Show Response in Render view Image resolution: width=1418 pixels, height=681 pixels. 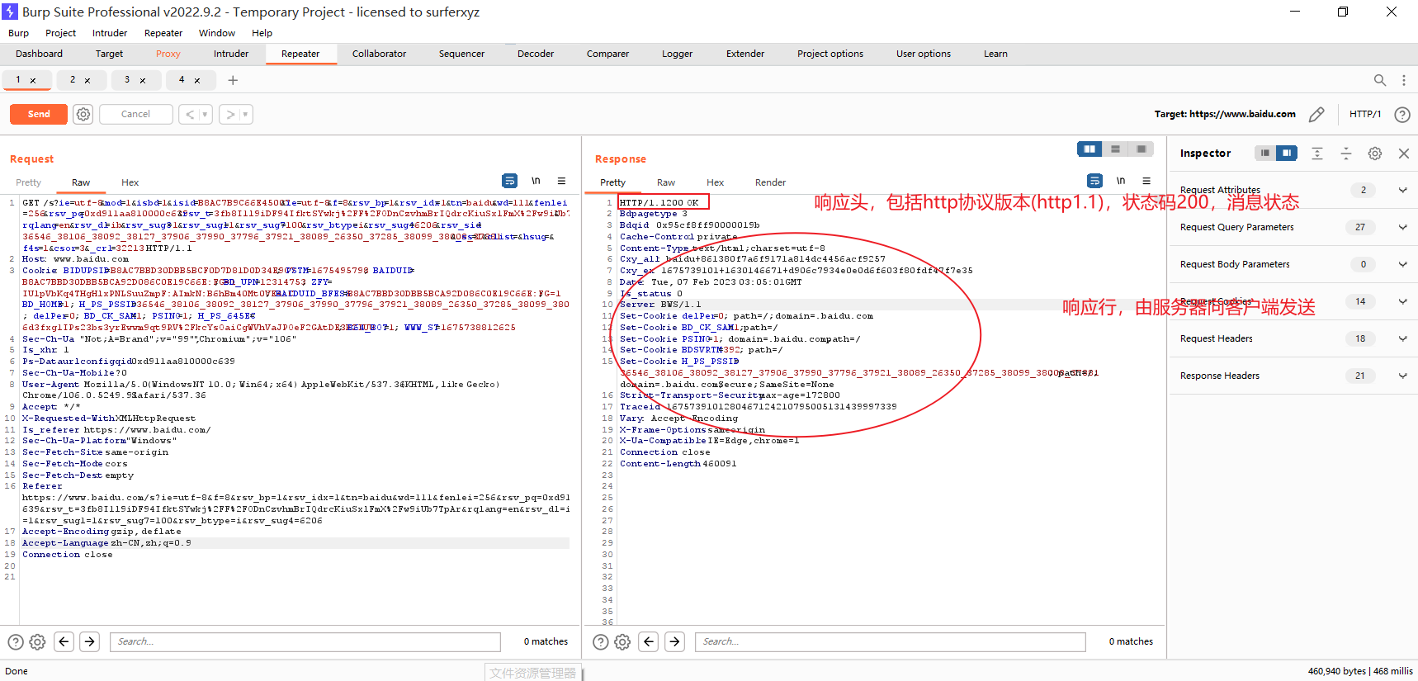coord(770,182)
